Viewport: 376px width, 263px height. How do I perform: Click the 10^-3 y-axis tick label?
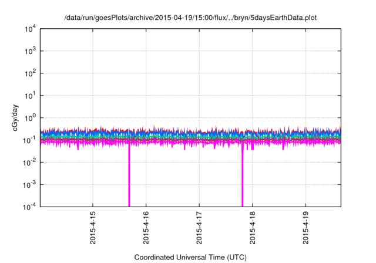point(30,185)
